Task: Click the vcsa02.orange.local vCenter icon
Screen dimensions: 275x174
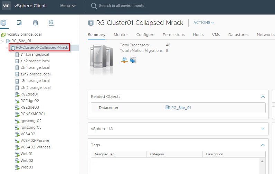Action: (x=3, y=35)
